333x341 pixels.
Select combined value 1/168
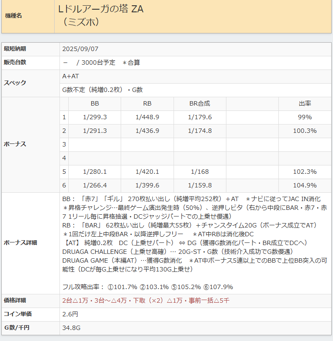pyautogui.click(x=200, y=172)
